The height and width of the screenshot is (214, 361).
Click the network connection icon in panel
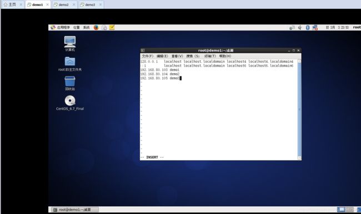pyautogui.click(x=315, y=28)
